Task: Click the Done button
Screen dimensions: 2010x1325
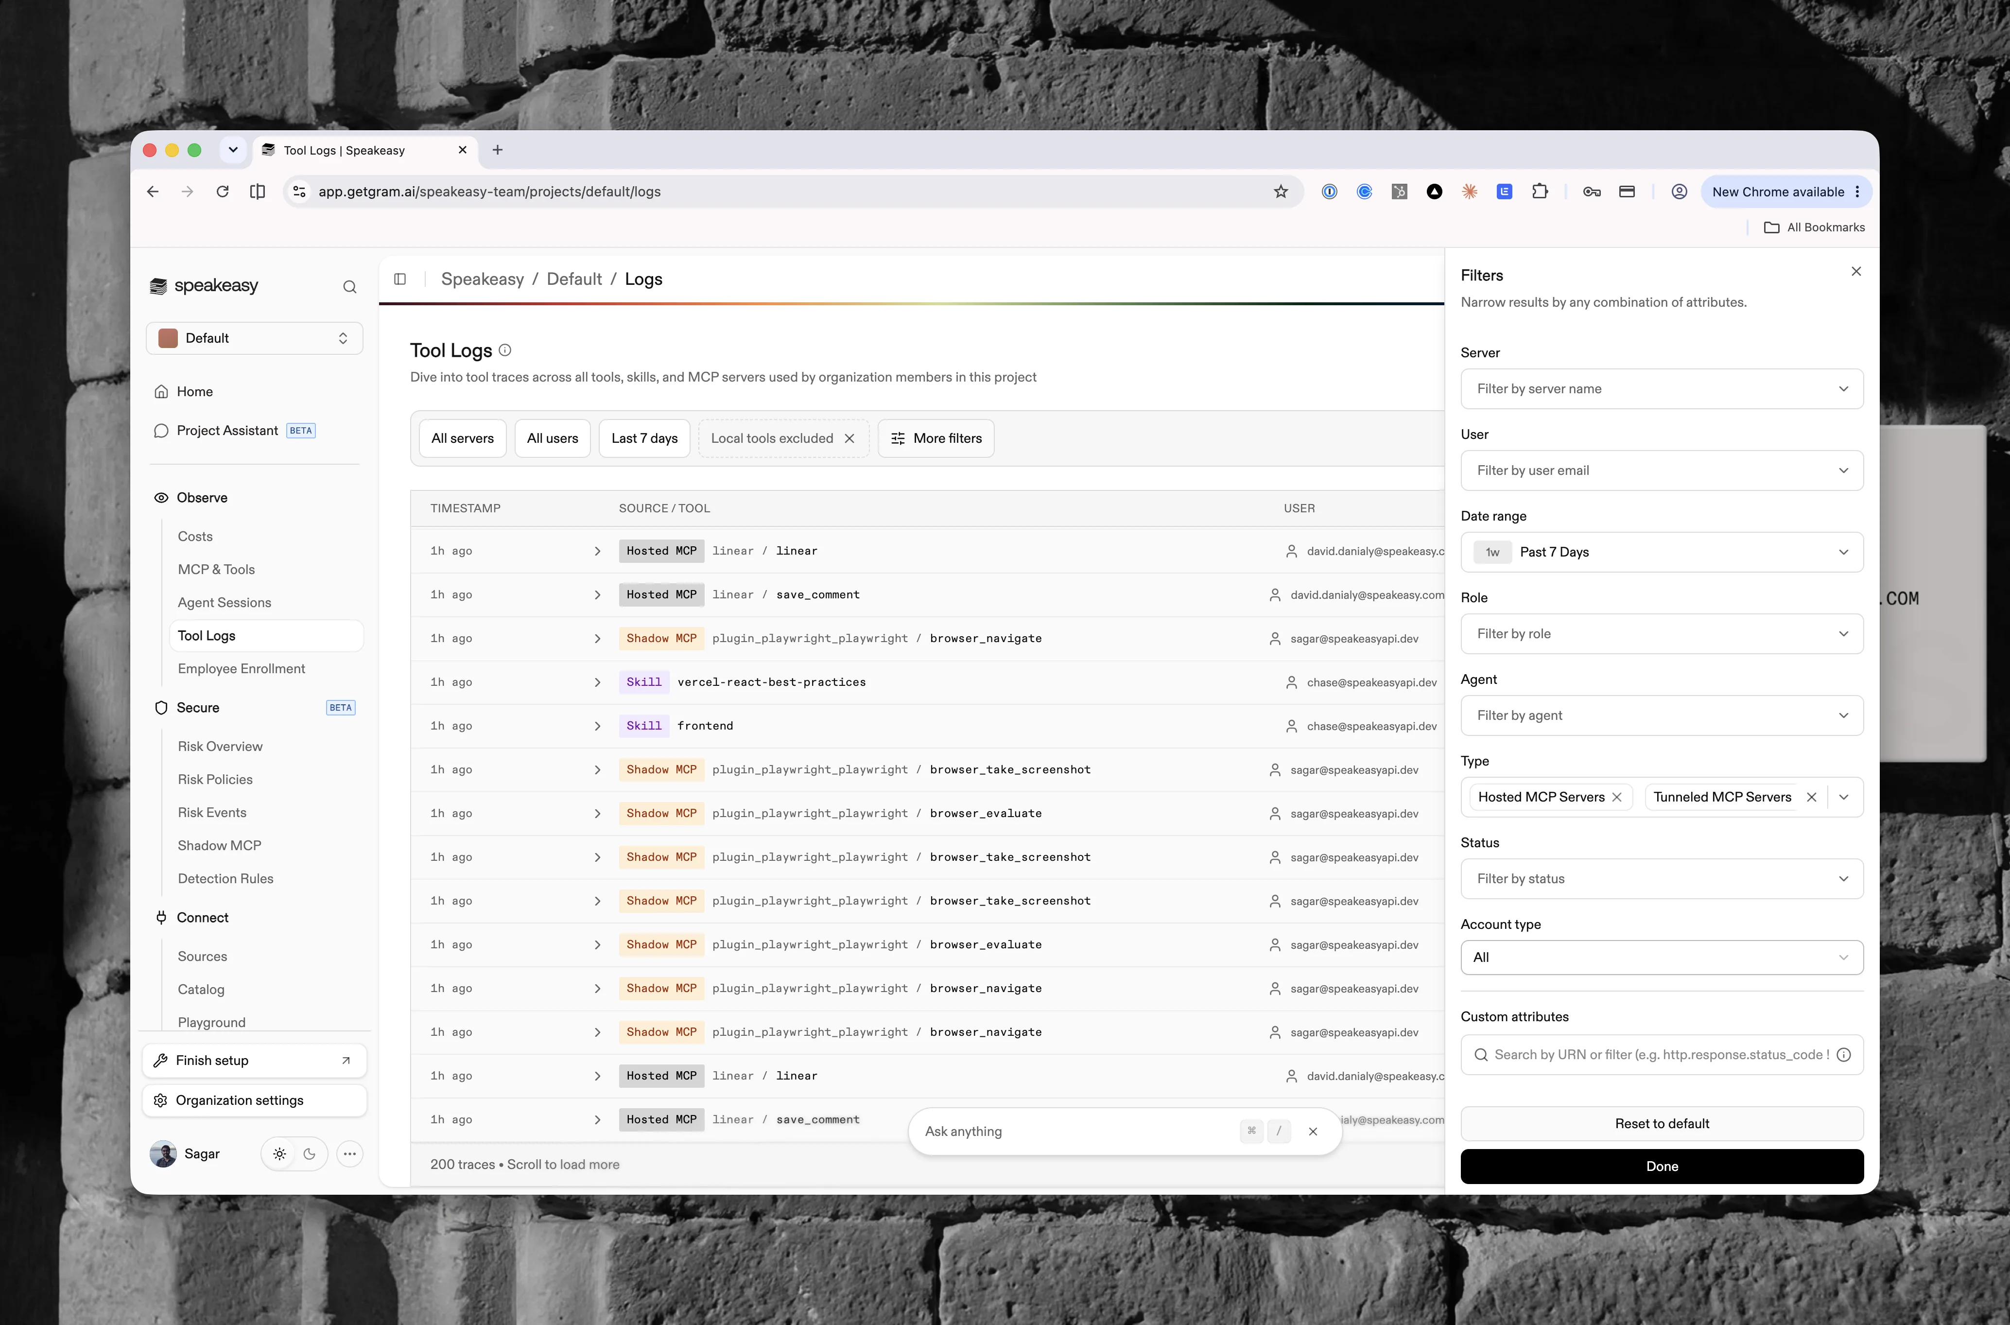Action: (x=1661, y=1166)
